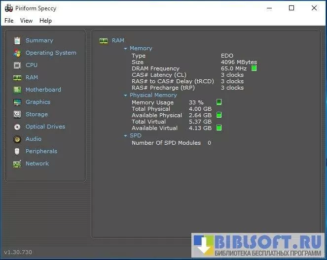Collapse the Physical Memory section
Image resolution: width=327 pixels, height=260 pixels.
pos(126,96)
